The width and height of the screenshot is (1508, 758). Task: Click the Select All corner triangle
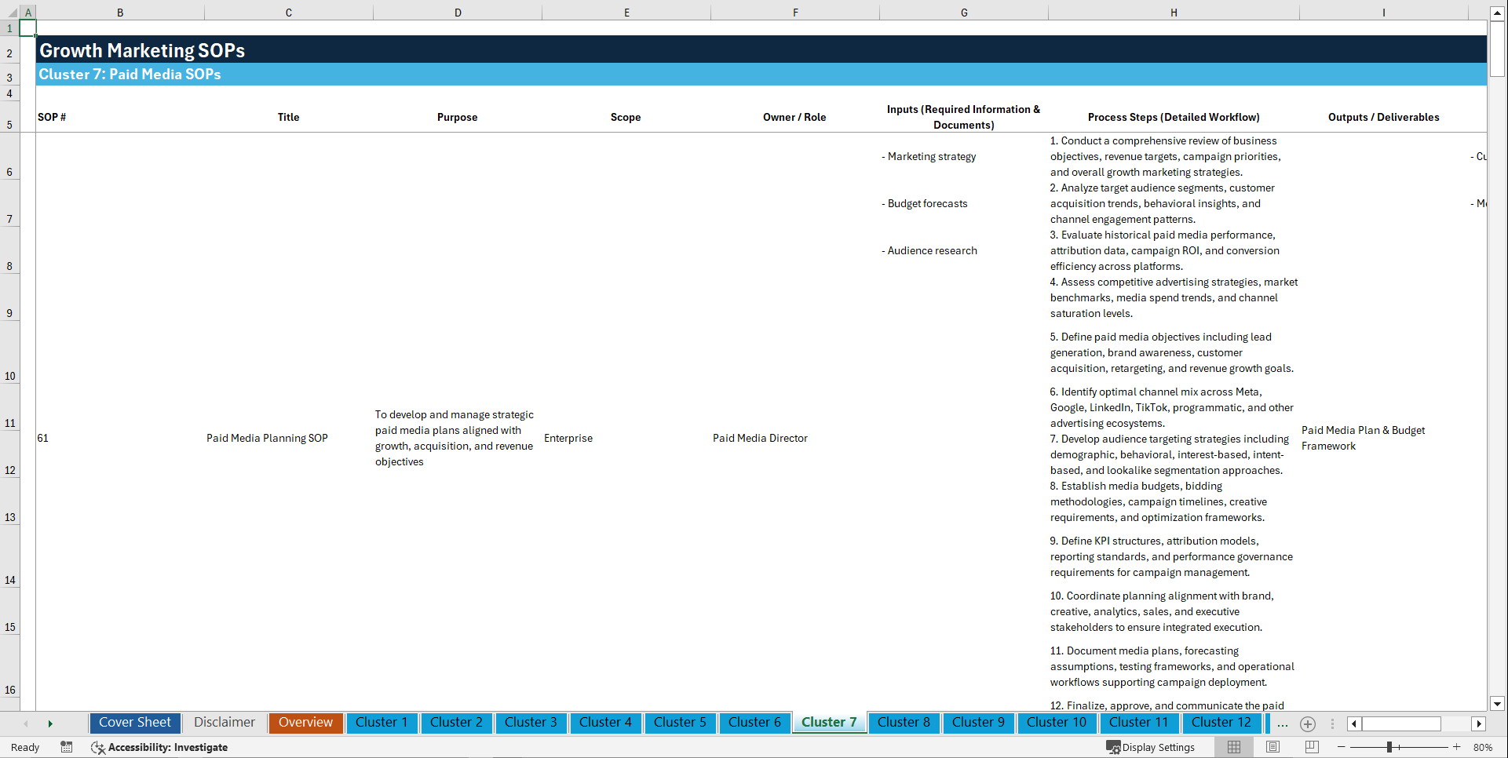point(11,13)
